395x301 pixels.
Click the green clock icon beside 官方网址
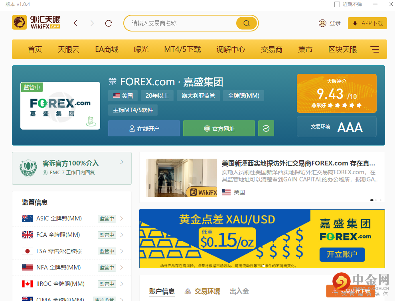(266, 128)
